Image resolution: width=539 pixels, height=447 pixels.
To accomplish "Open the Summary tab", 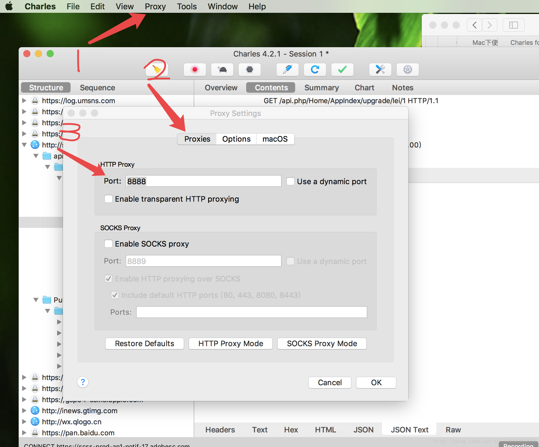I will click(322, 88).
